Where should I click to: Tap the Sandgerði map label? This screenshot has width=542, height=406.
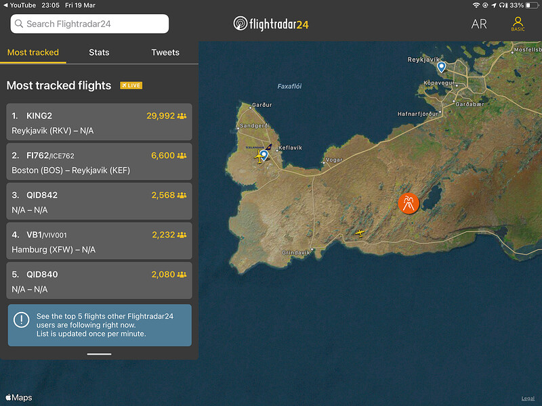pyautogui.click(x=255, y=126)
